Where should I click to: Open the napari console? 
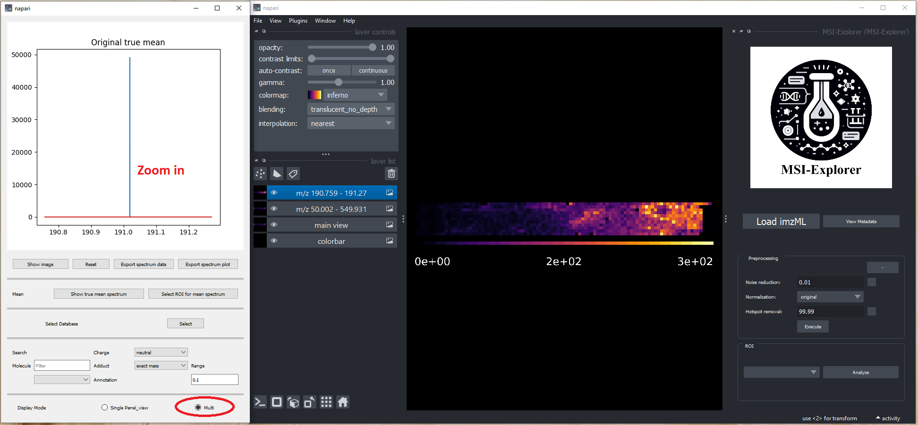260,402
